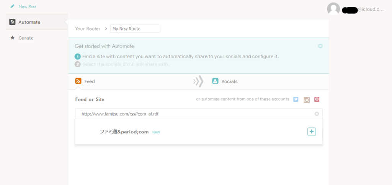Select Curate in the sidebar
Image resolution: width=392 pixels, height=185 pixels.
coord(26,38)
